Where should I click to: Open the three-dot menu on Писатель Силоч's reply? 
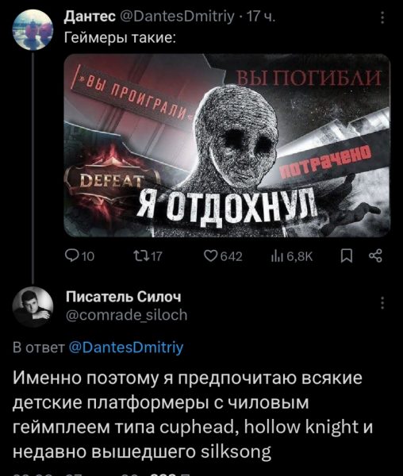382,303
